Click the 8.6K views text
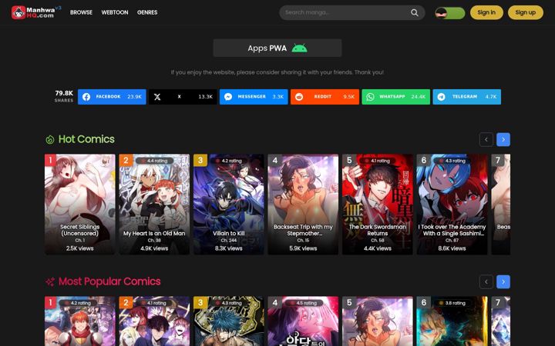 click(452, 248)
